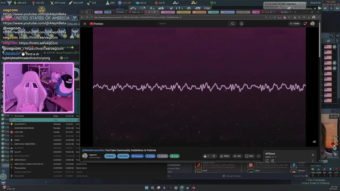
Task: Click the green Copy button
Action: (x=175, y=156)
